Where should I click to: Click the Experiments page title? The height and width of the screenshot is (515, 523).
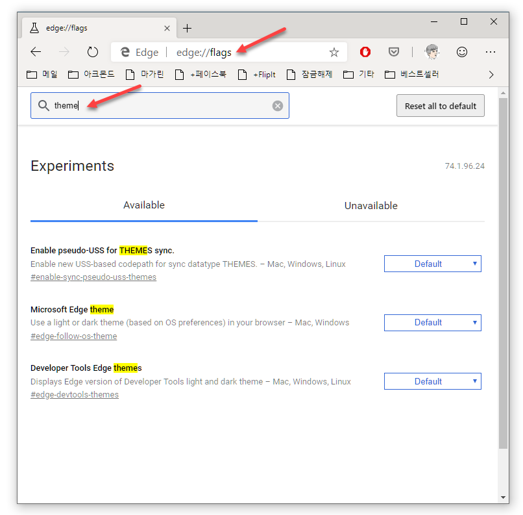coord(73,166)
